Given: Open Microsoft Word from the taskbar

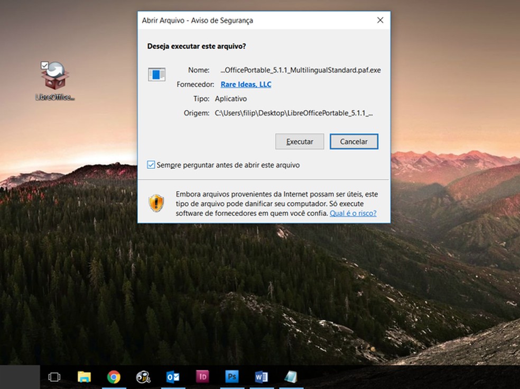Looking at the screenshot, I should click(x=262, y=377).
